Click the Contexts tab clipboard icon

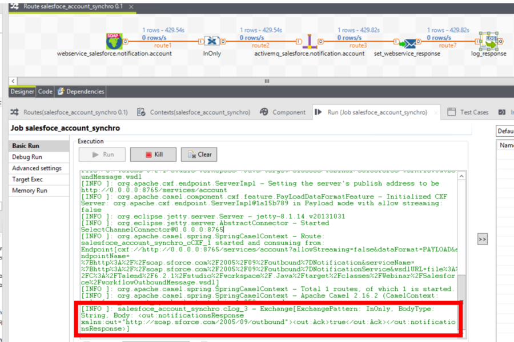[x=141, y=112]
